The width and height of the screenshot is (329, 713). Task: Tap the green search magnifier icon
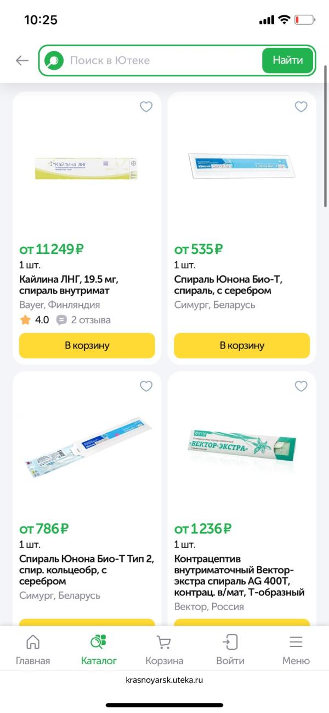(54, 60)
